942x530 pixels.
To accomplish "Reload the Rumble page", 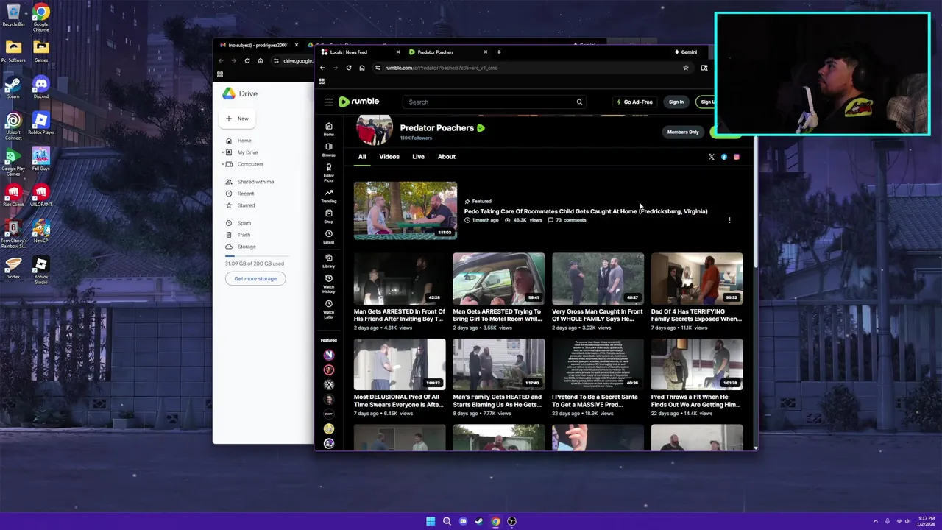I will coord(349,68).
